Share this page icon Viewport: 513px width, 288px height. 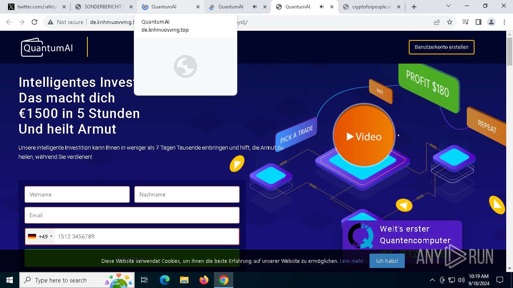(437, 22)
